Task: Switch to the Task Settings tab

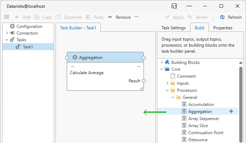Action: [x=173, y=28]
